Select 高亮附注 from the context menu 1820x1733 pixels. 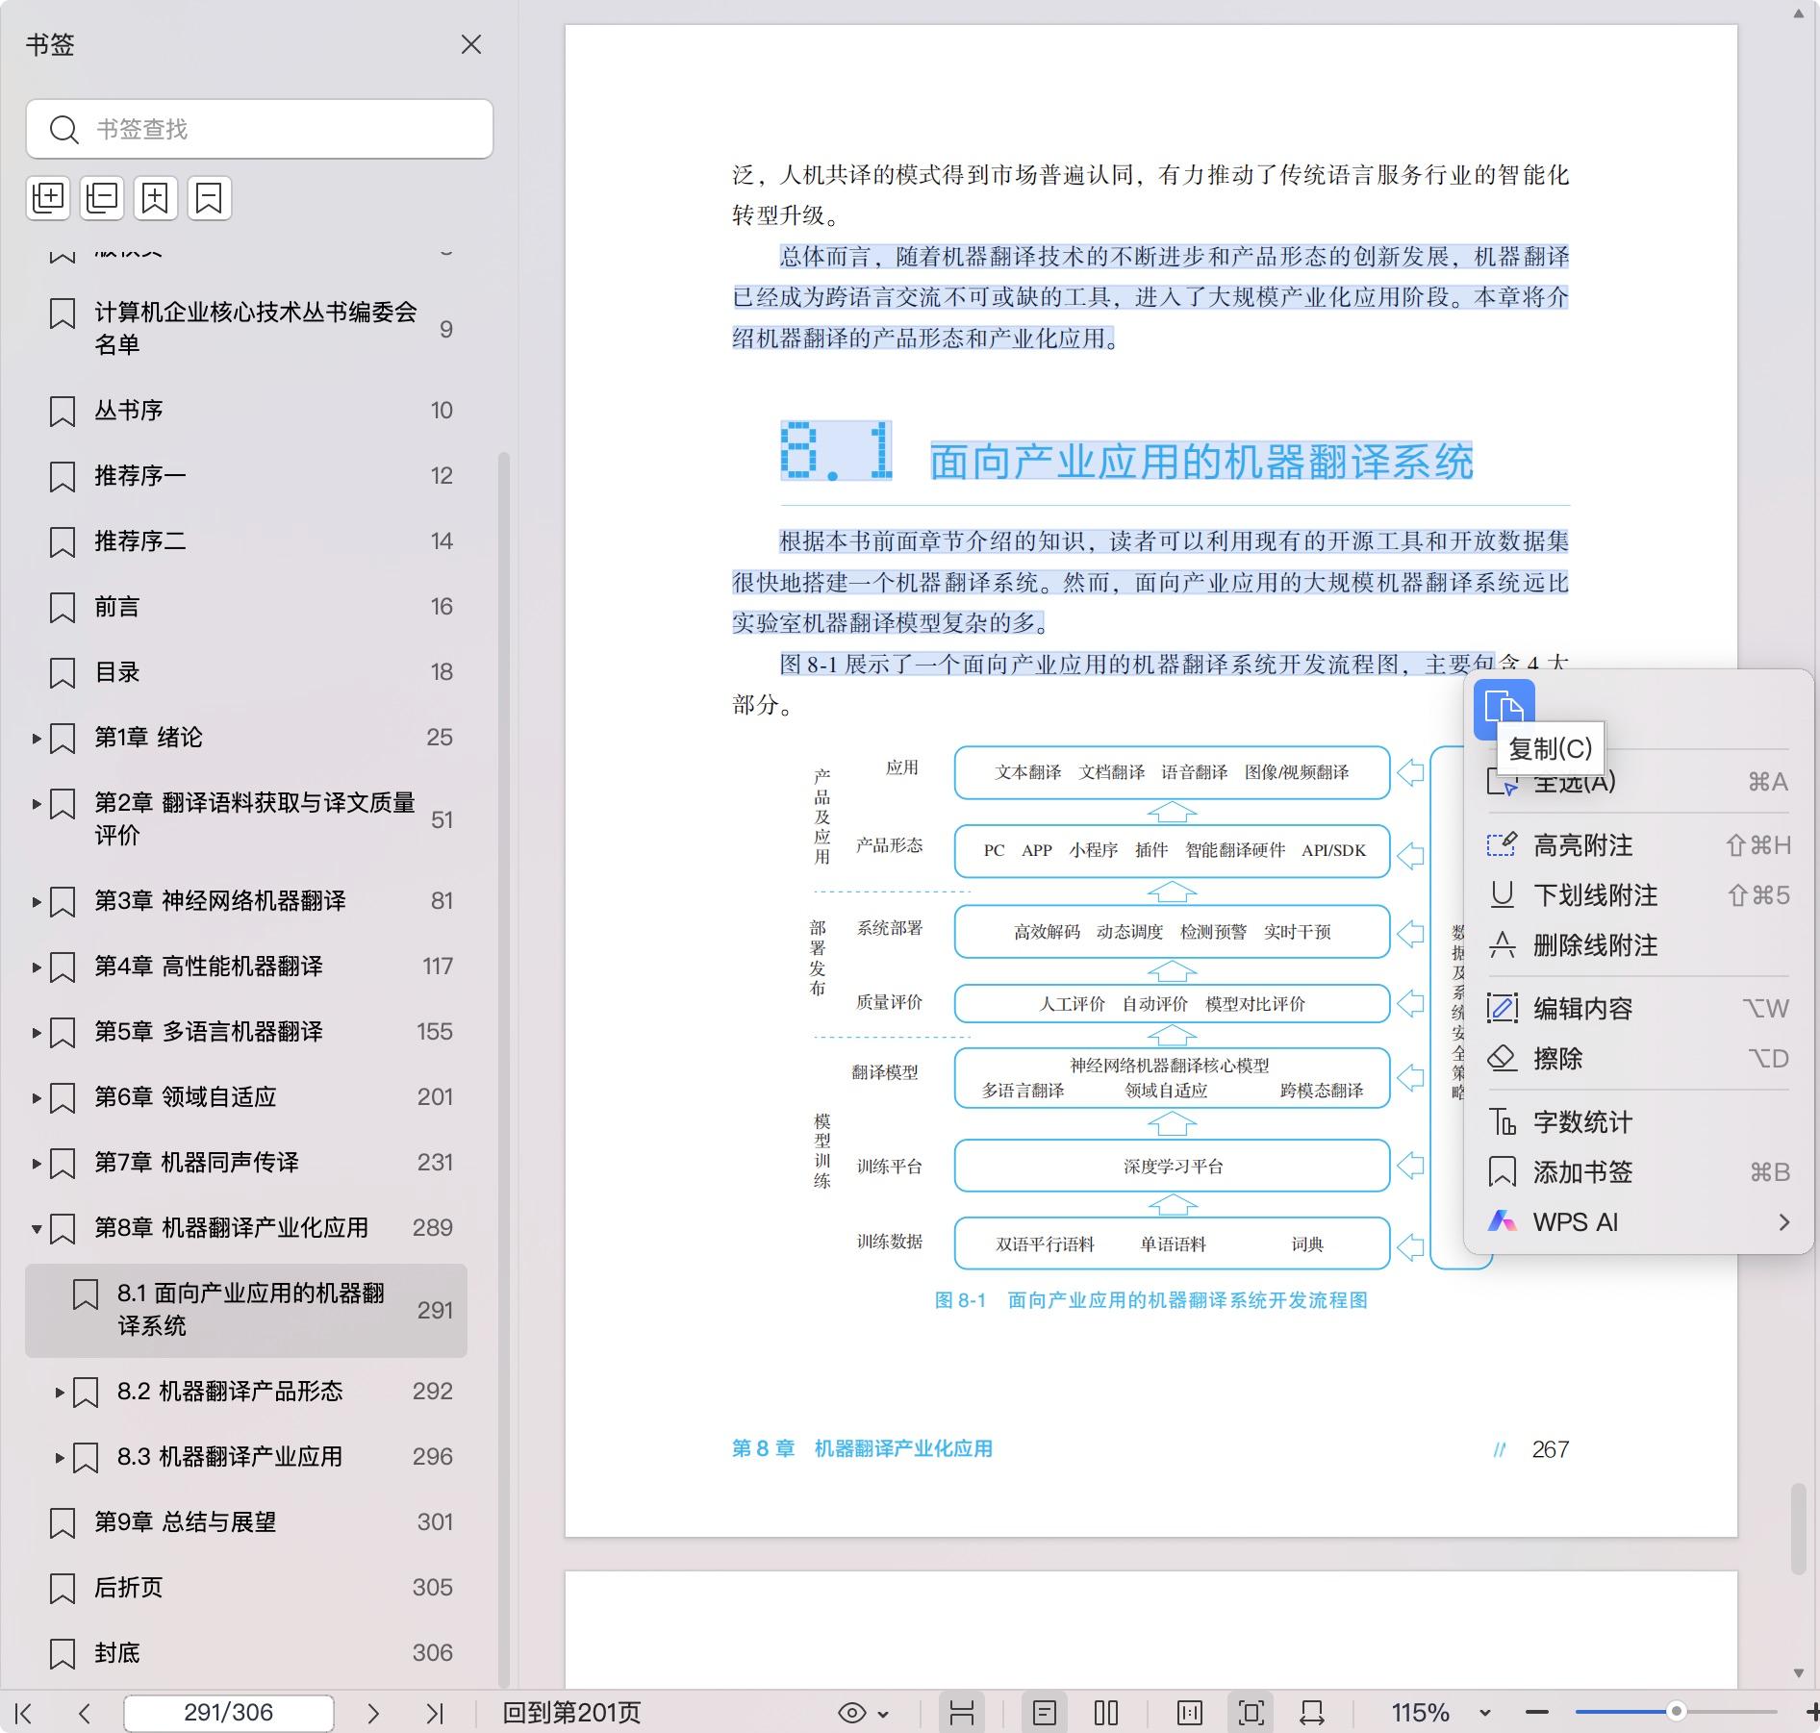pos(1582,845)
